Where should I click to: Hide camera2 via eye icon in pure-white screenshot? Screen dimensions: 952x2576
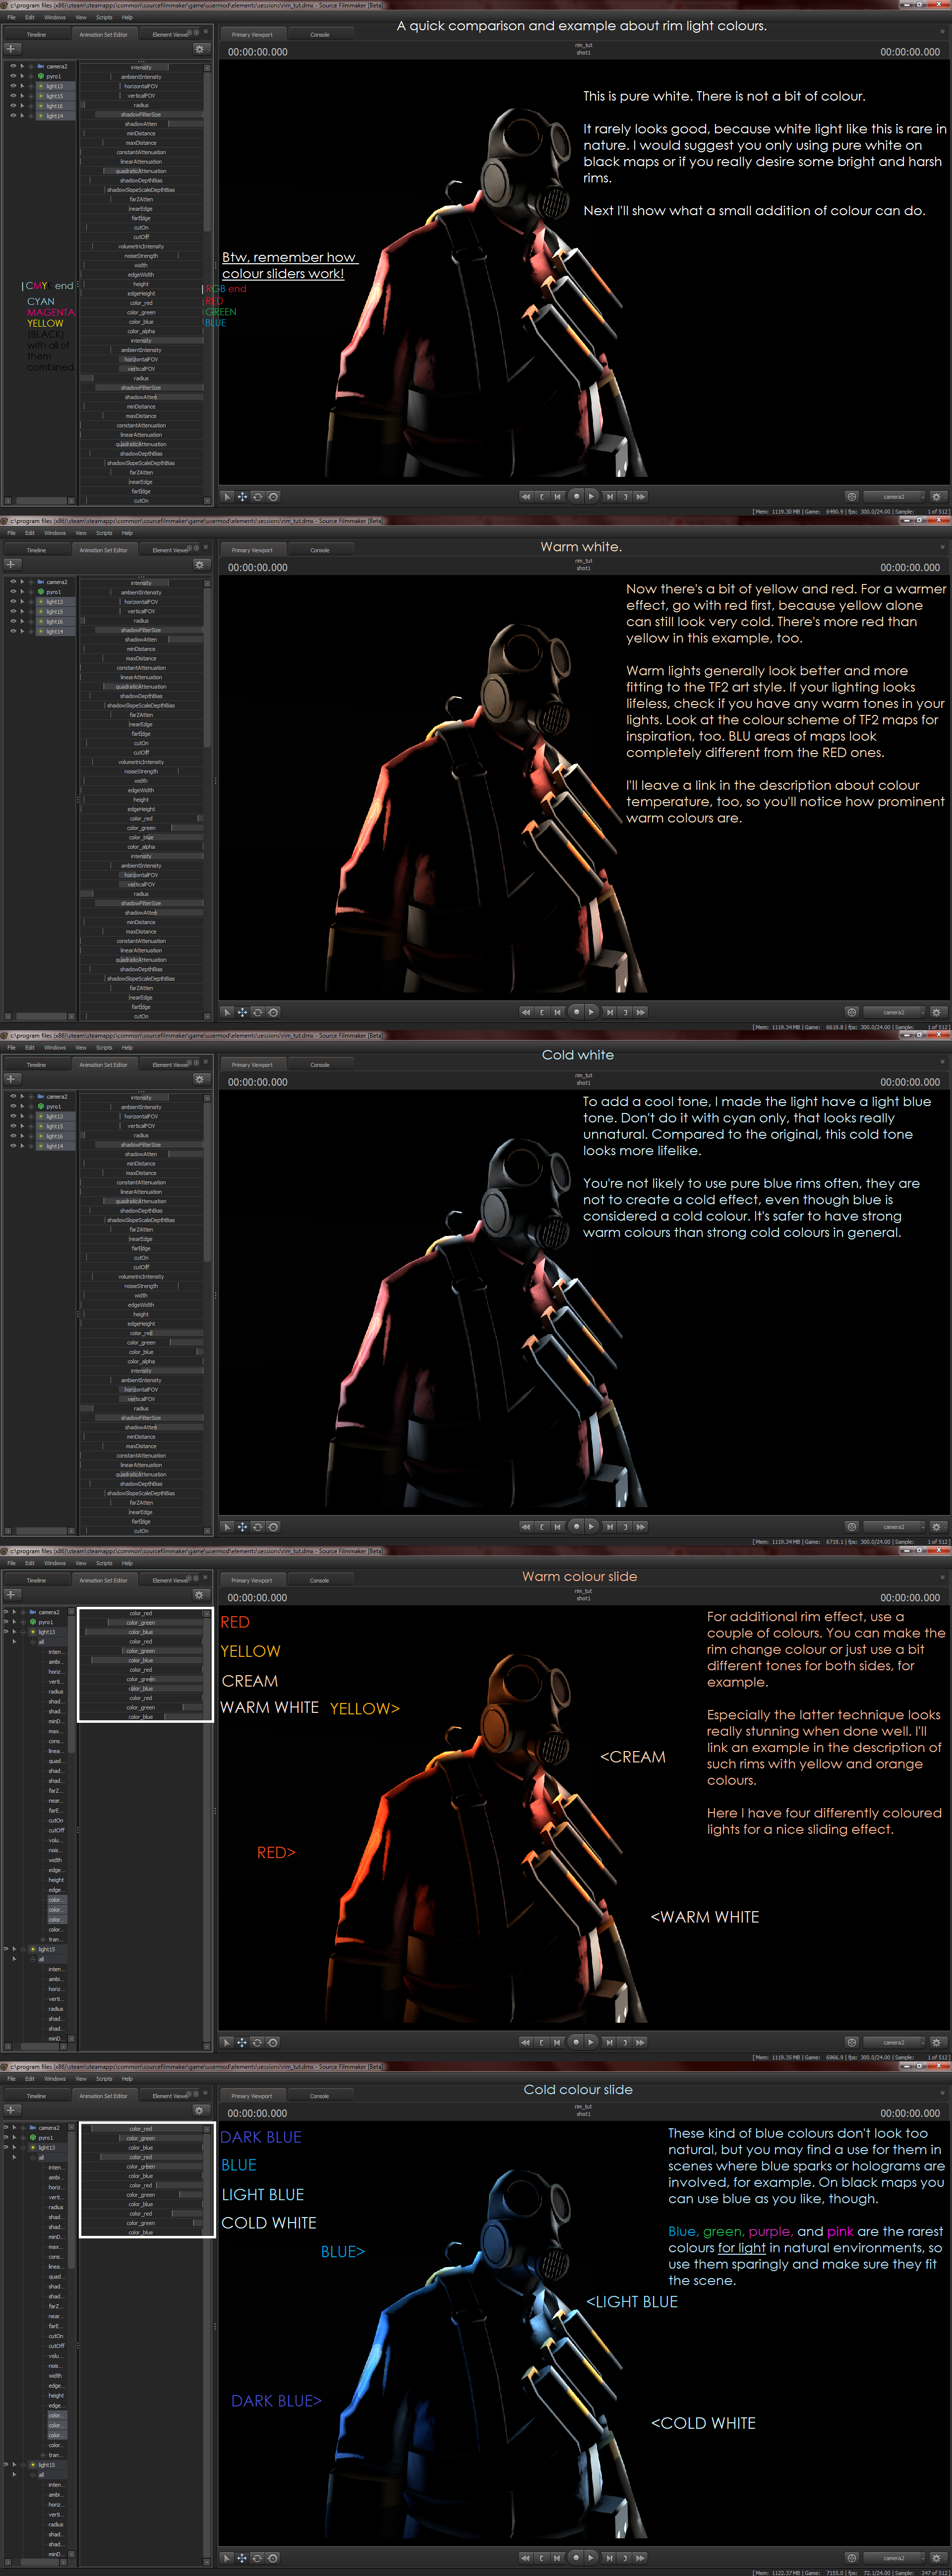point(13,66)
